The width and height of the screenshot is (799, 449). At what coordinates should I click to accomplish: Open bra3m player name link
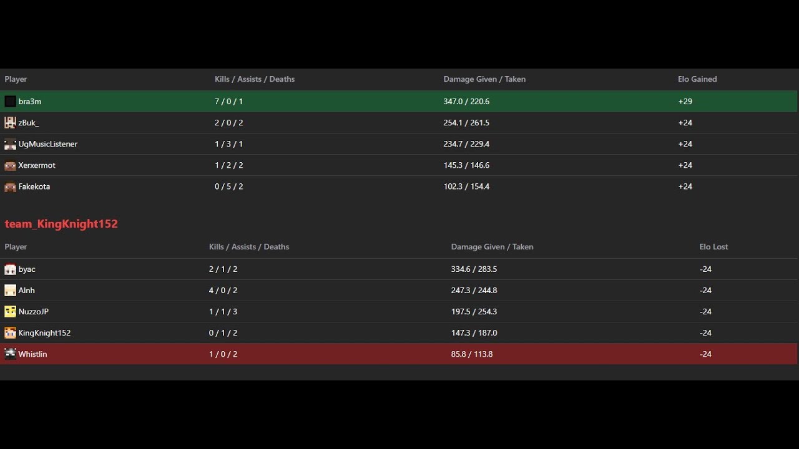(x=30, y=102)
